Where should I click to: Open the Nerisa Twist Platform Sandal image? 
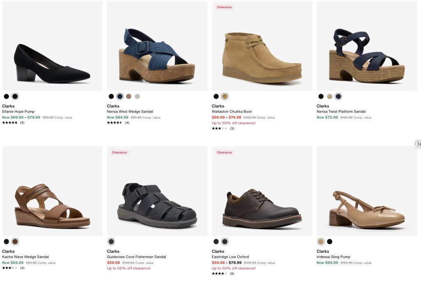tap(367, 46)
